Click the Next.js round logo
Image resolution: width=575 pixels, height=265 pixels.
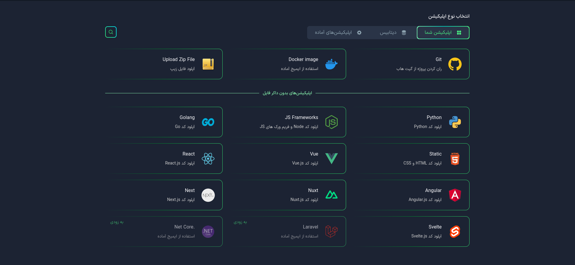point(208,195)
